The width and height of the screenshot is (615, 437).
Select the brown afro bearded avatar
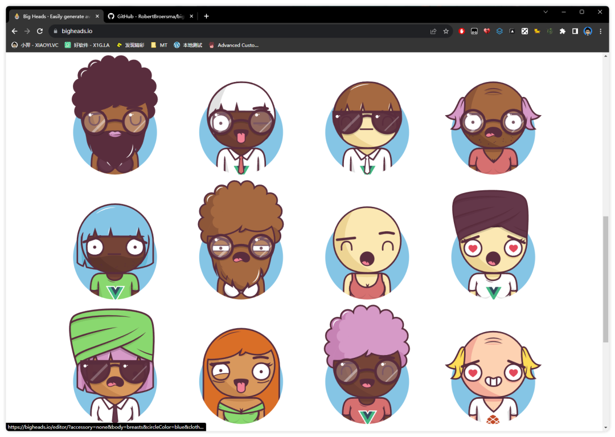241,240
